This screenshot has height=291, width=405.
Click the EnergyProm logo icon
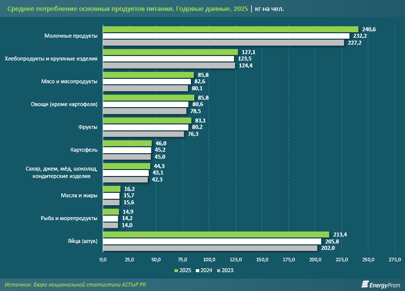click(x=365, y=284)
